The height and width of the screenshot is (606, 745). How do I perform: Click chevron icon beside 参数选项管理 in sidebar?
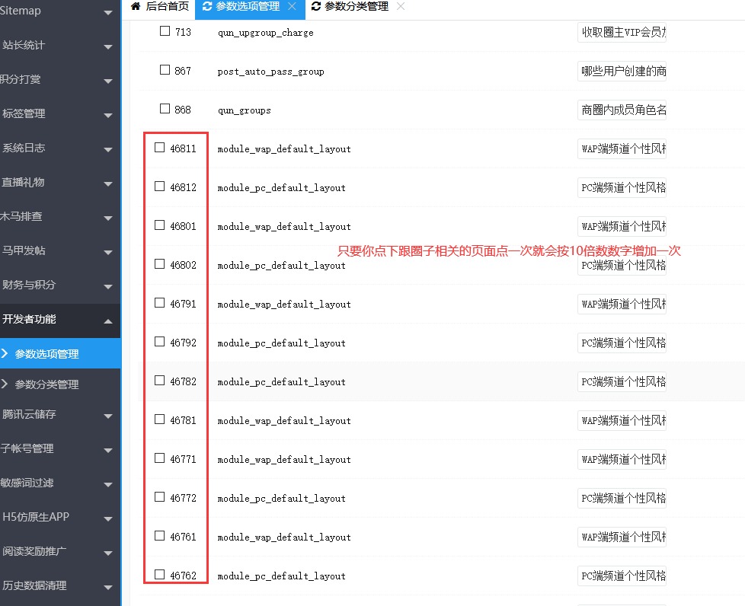click(5, 354)
